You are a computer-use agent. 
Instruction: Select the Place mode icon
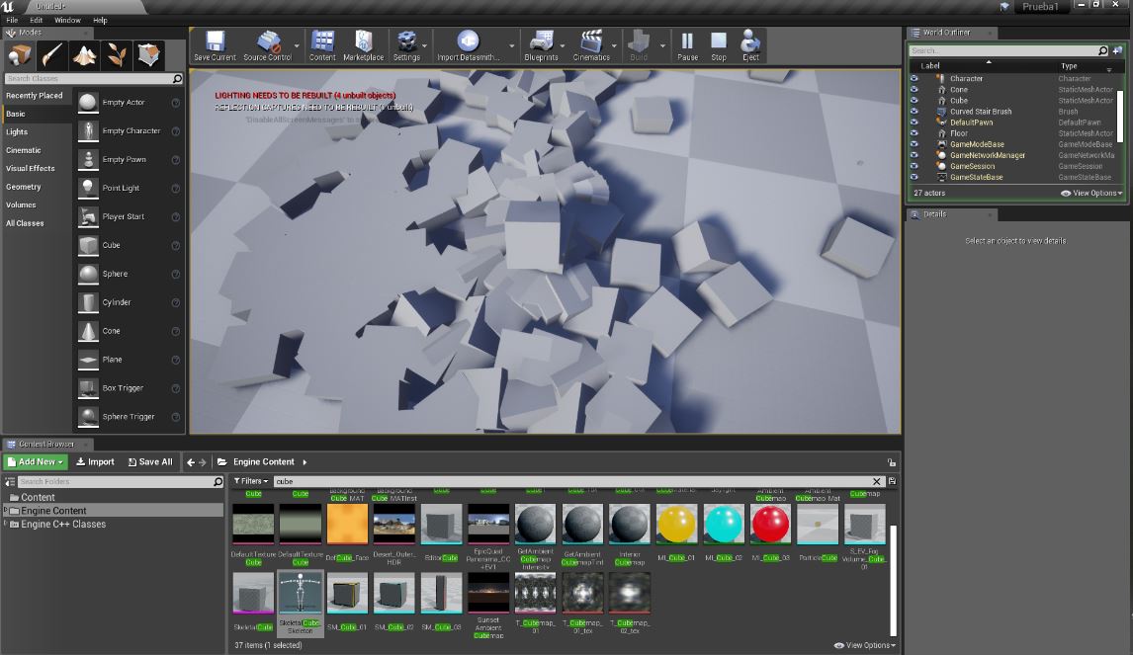20,55
